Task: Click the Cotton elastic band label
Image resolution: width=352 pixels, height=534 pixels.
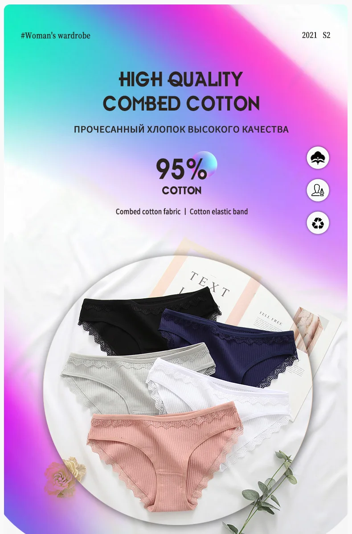Action: [219, 211]
